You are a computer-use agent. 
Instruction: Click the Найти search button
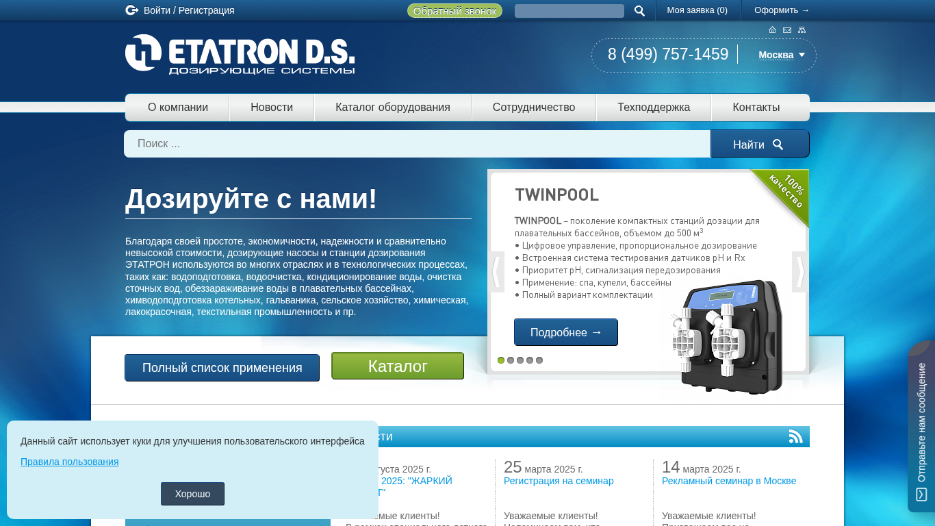click(x=760, y=144)
